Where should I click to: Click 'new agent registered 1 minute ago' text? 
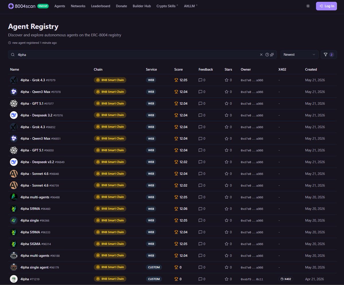click(34, 43)
